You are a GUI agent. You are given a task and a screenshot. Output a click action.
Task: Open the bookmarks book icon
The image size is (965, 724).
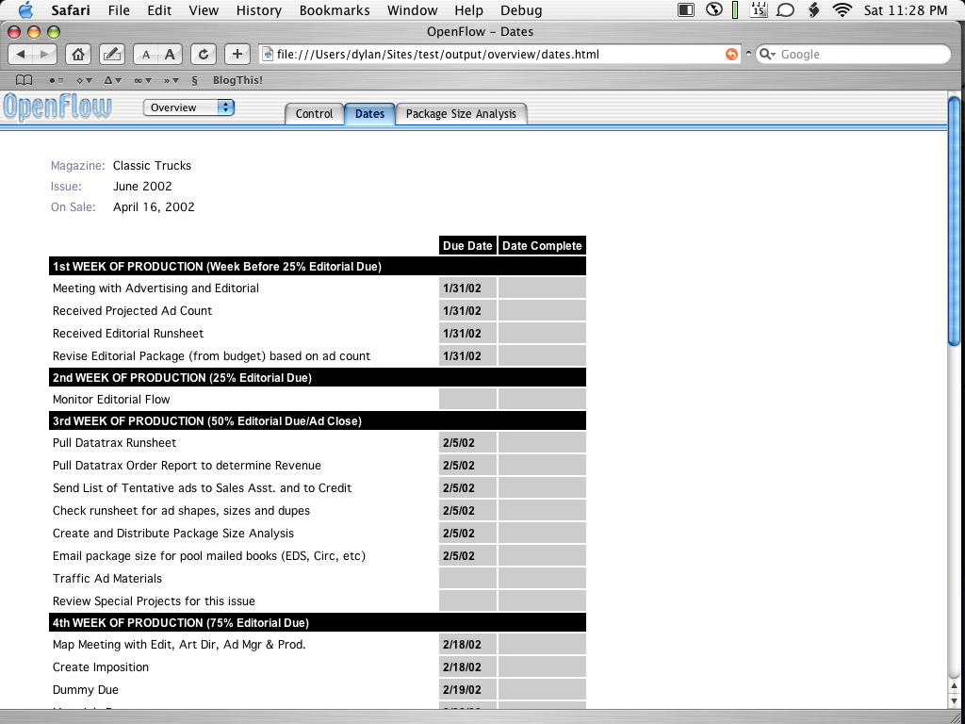click(x=25, y=80)
